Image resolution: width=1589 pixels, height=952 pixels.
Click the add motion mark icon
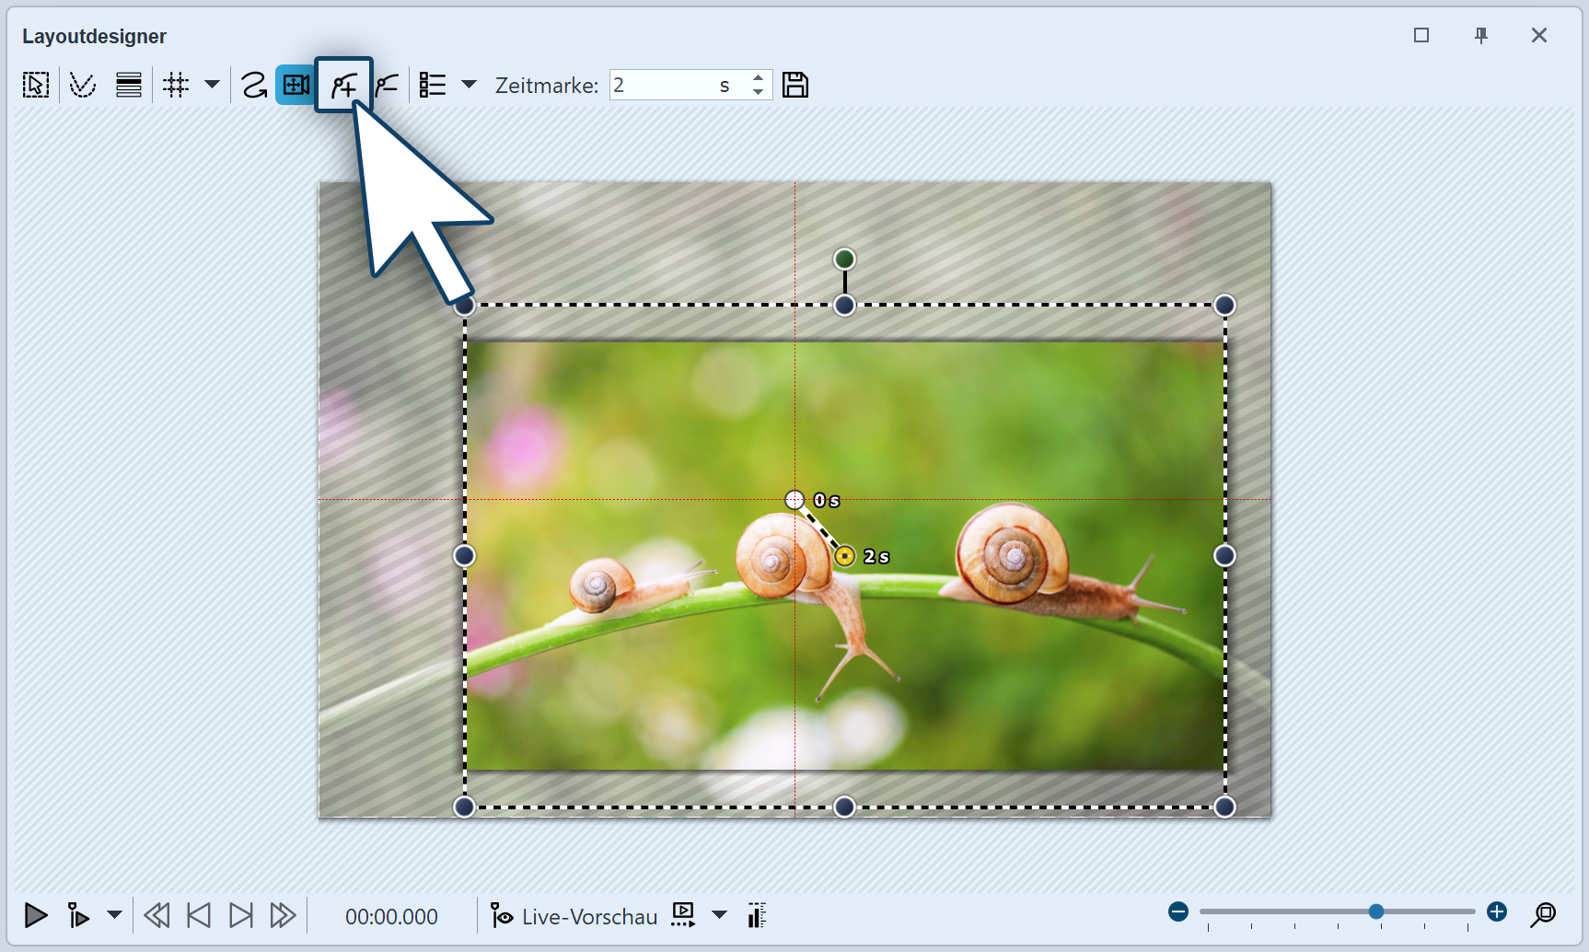click(343, 86)
